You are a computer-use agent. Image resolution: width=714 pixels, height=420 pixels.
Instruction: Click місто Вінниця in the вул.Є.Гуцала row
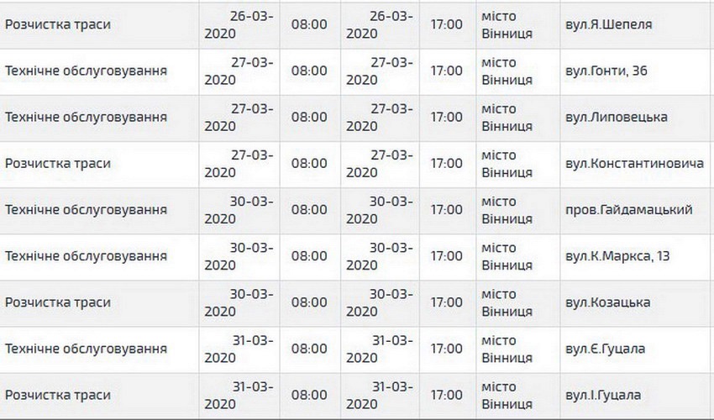point(507,349)
